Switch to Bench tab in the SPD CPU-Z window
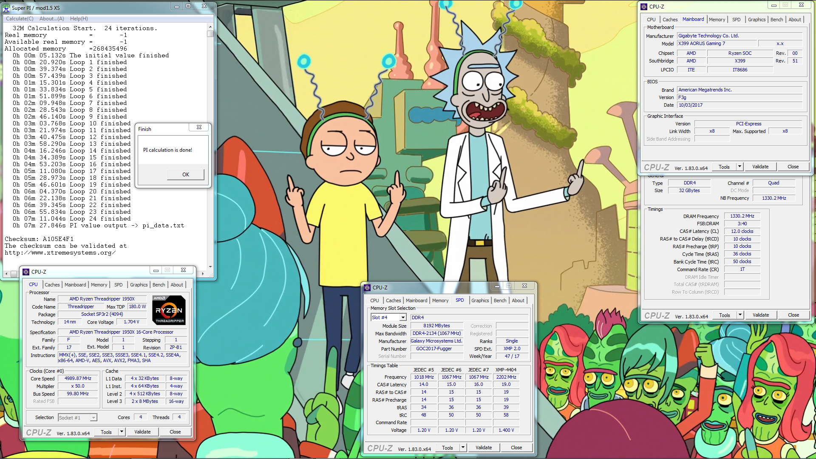This screenshot has height=459, width=816. [x=500, y=300]
